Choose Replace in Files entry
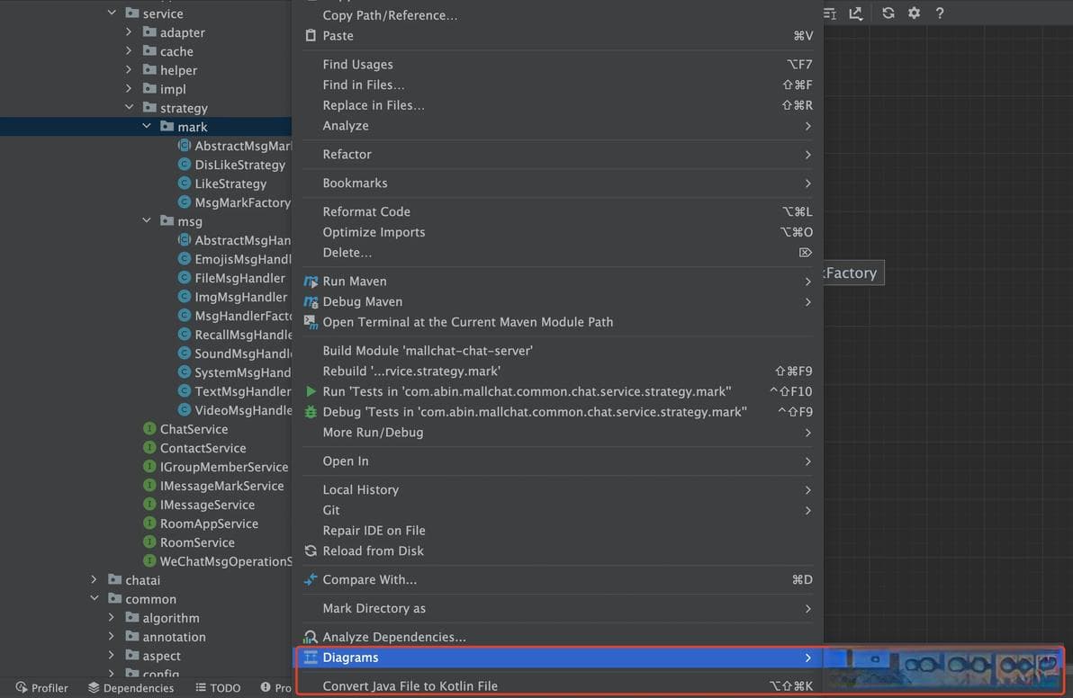Image resolution: width=1073 pixels, height=698 pixels. point(558,105)
